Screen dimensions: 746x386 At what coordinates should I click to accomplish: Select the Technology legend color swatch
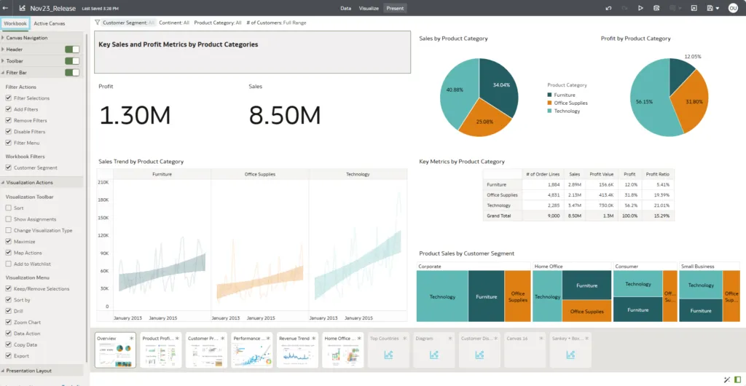550,111
